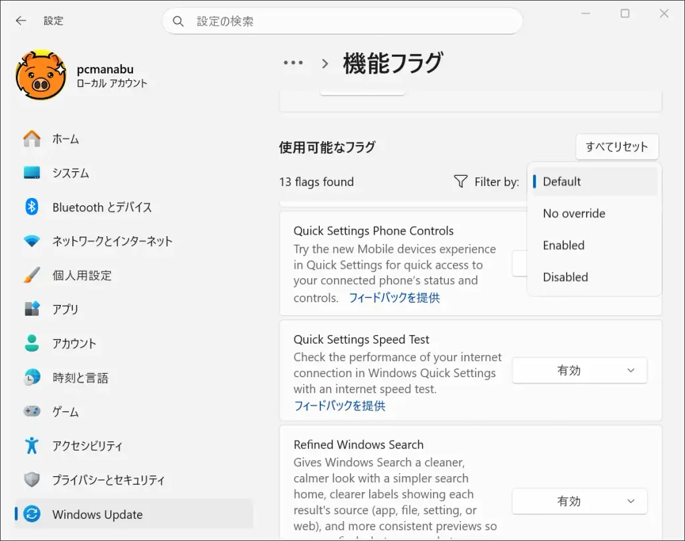
Task: Open Quick Settings Phone Controls dropdown
Action: (520, 263)
